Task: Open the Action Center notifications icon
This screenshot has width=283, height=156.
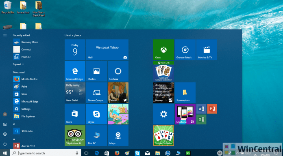Action: pyautogui.click(x=276, y=153)
